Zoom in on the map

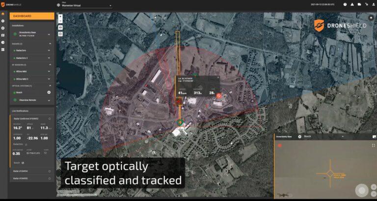point(60,16)
